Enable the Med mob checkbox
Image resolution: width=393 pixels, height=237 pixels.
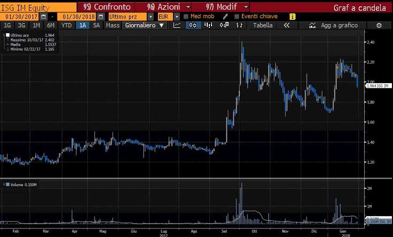tap(186, 17)
